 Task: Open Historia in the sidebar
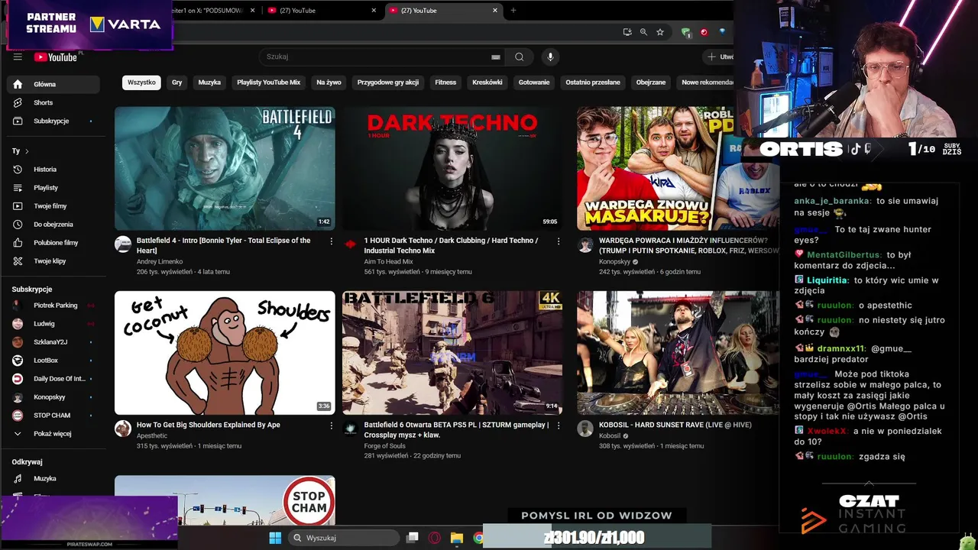(x=53, y=169)
